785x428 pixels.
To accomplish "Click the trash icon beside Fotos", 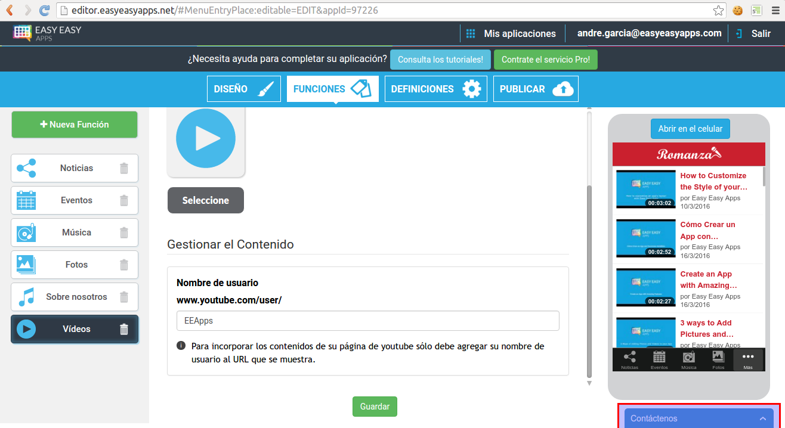I will coord(124,265).
